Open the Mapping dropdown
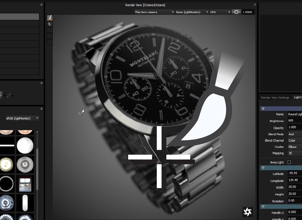 (x=295, y=153)
